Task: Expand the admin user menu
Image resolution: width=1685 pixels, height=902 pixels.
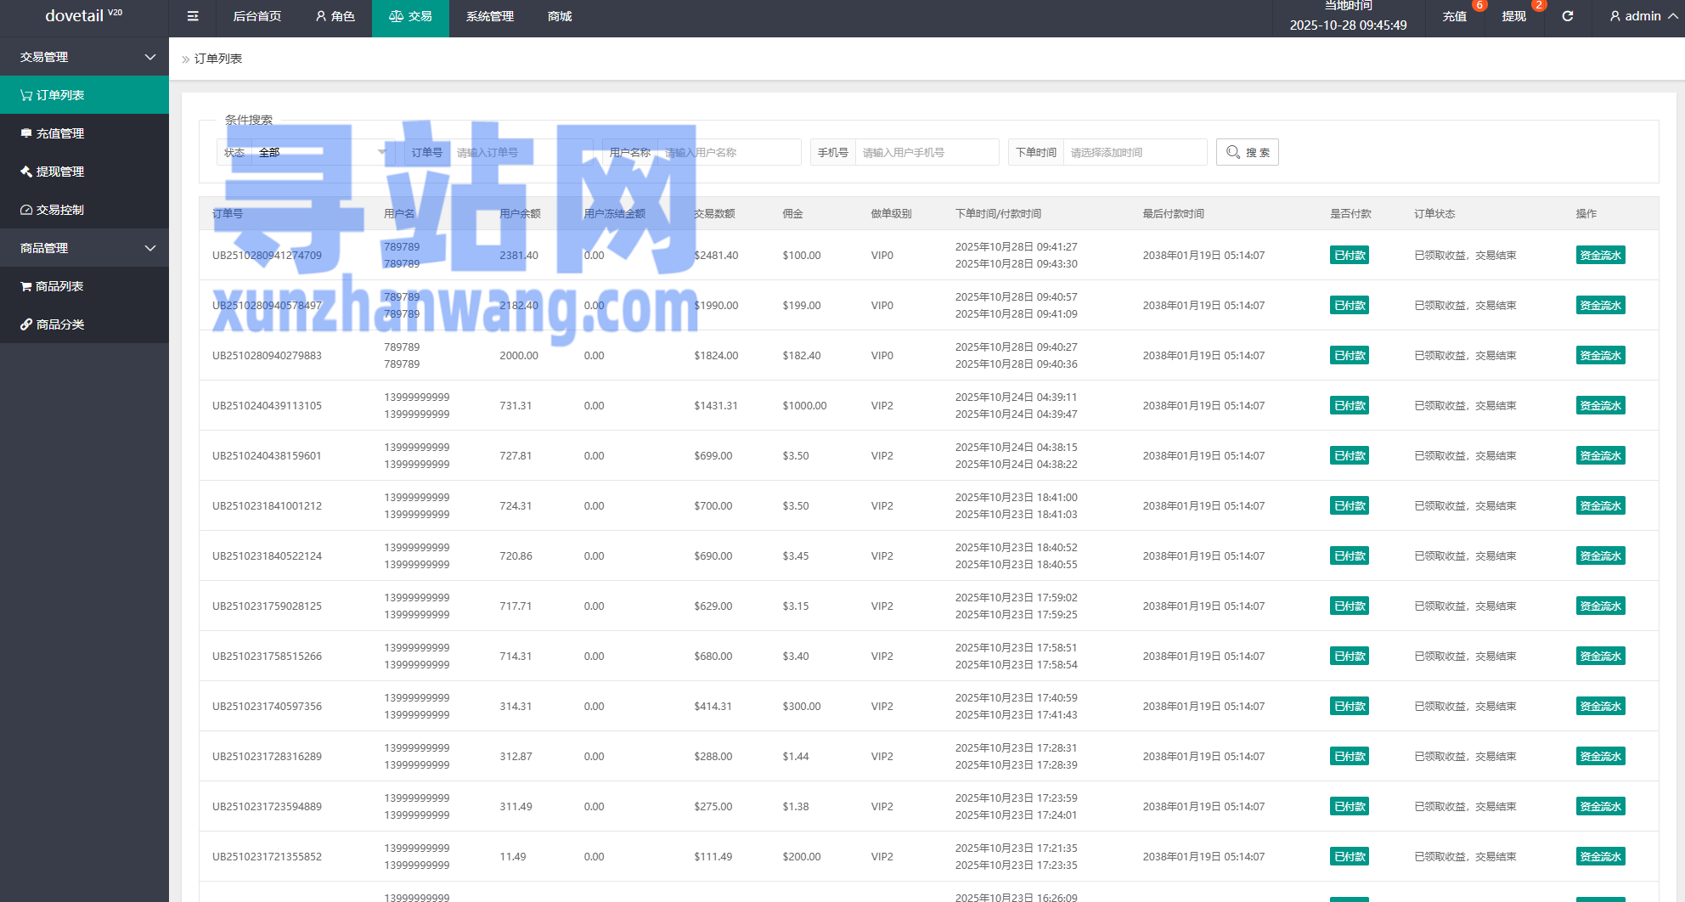Action: (x=1643, y=16)
